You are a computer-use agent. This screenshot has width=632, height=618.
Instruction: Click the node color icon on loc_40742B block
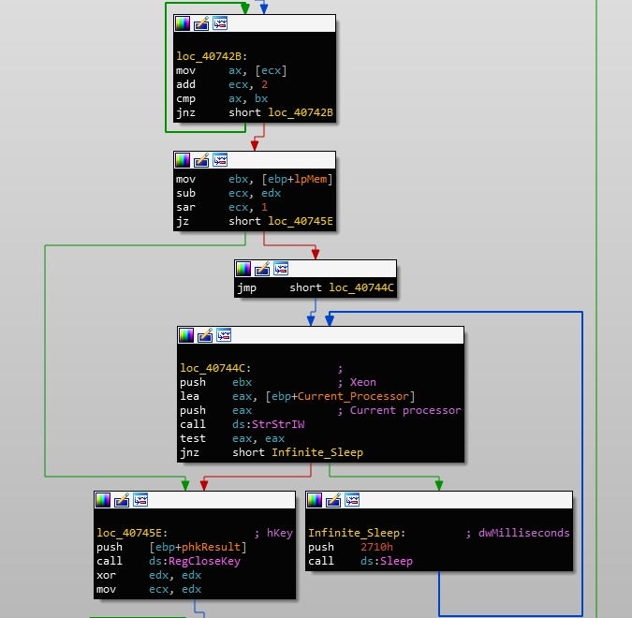[x=183, y=23]
